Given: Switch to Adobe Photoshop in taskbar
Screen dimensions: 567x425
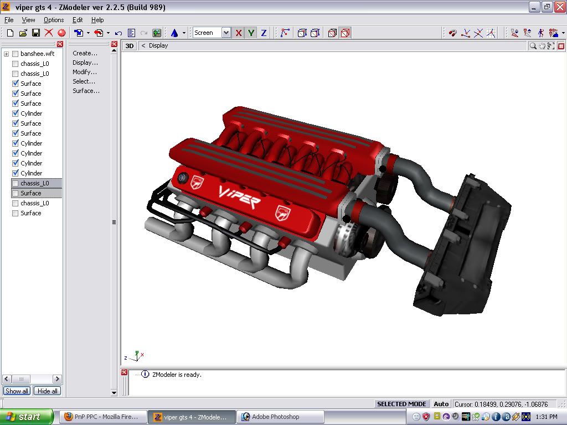Looking at the screenshot, I should (270, 417).
